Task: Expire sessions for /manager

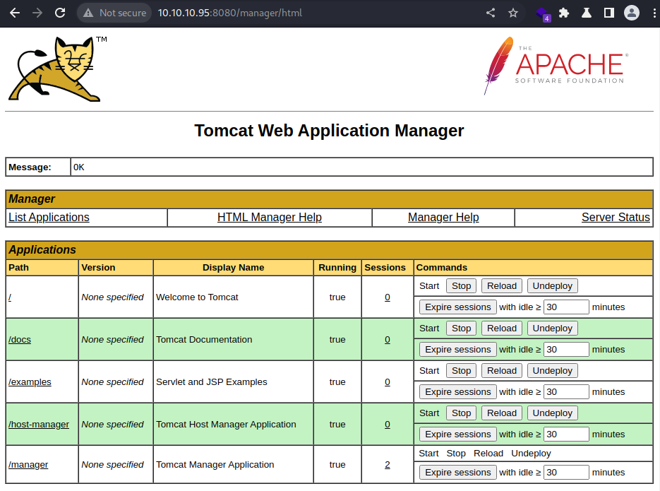Action: pos(458,473)
